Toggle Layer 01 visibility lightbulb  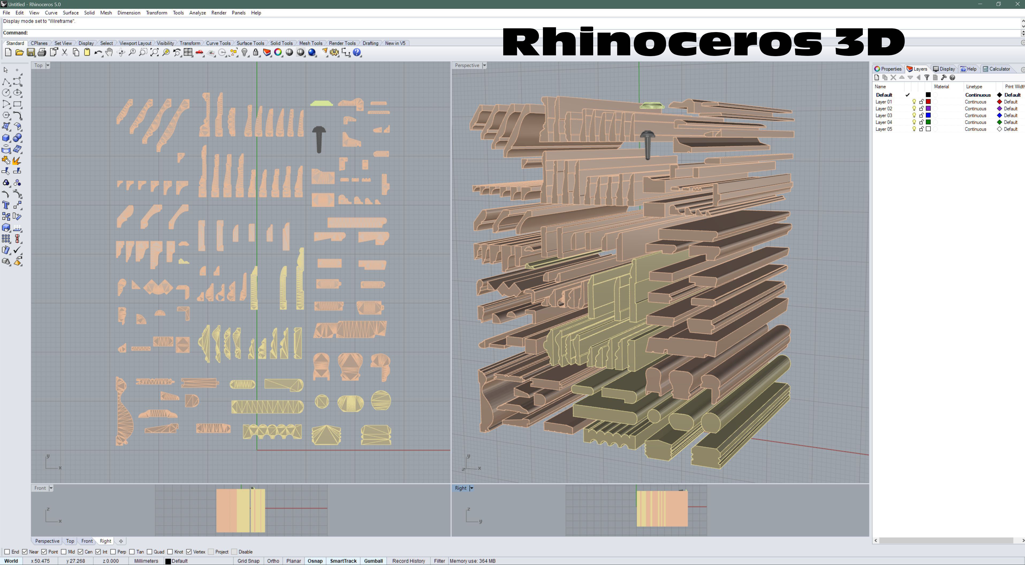coord(914,102)
